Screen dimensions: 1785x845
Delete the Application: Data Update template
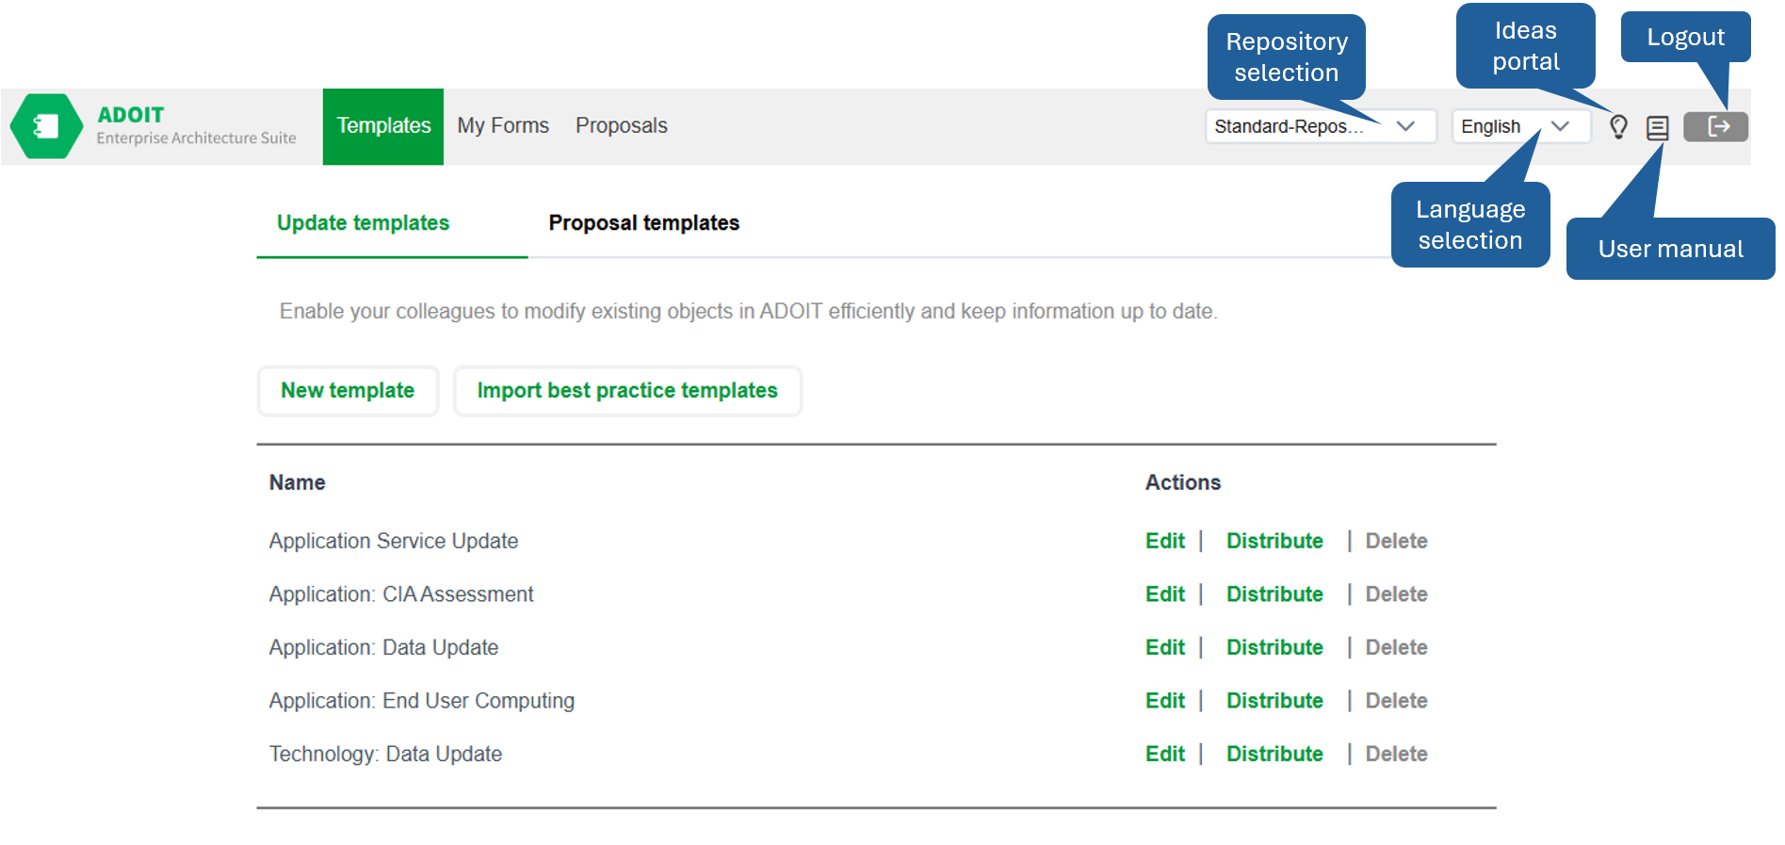coord(1396,648)
